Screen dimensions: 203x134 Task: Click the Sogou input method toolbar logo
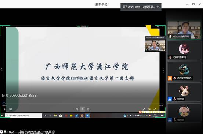click(x=140, y=112)
